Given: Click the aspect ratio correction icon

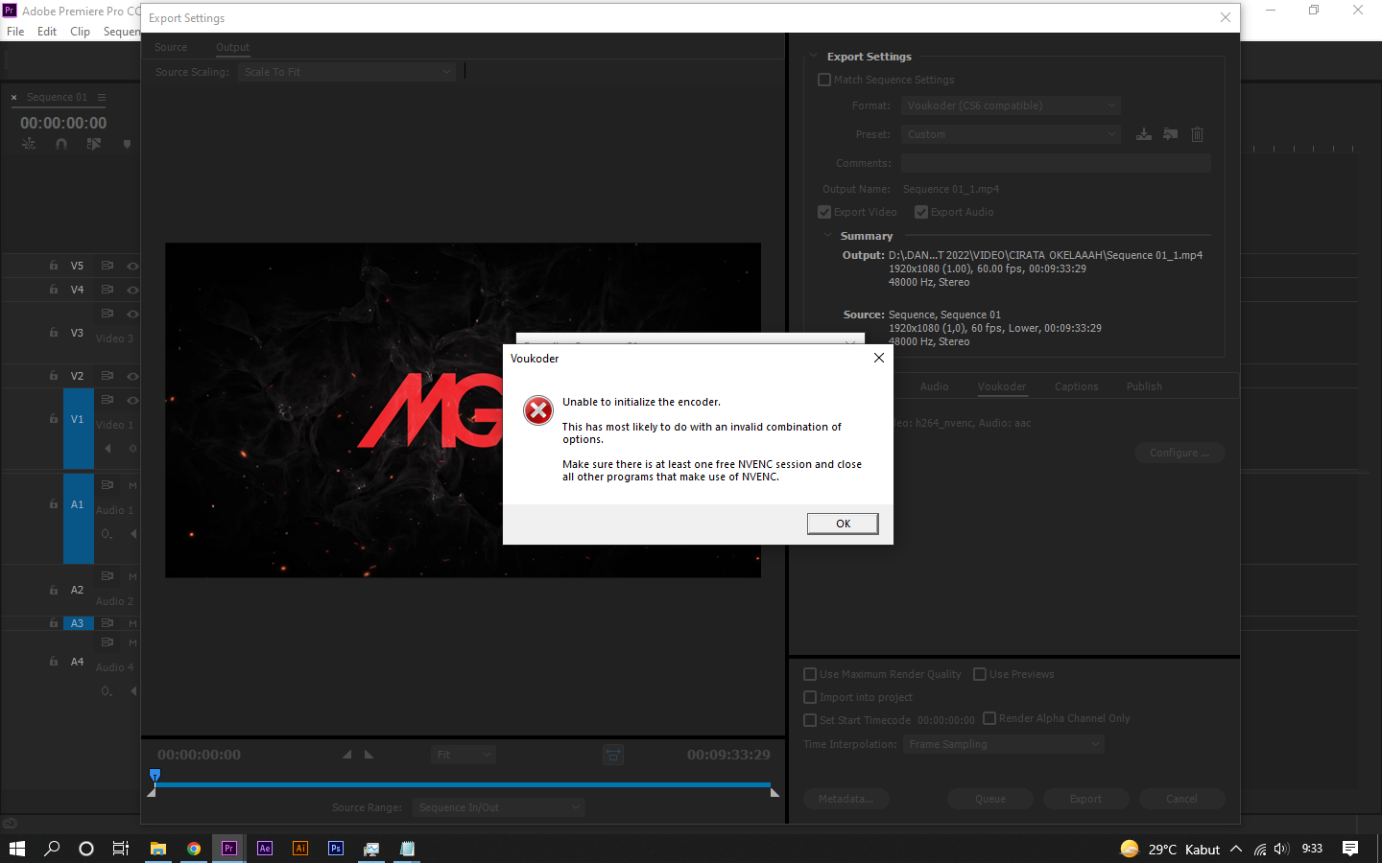Looking at the screenshot, I should coord(613,755).
